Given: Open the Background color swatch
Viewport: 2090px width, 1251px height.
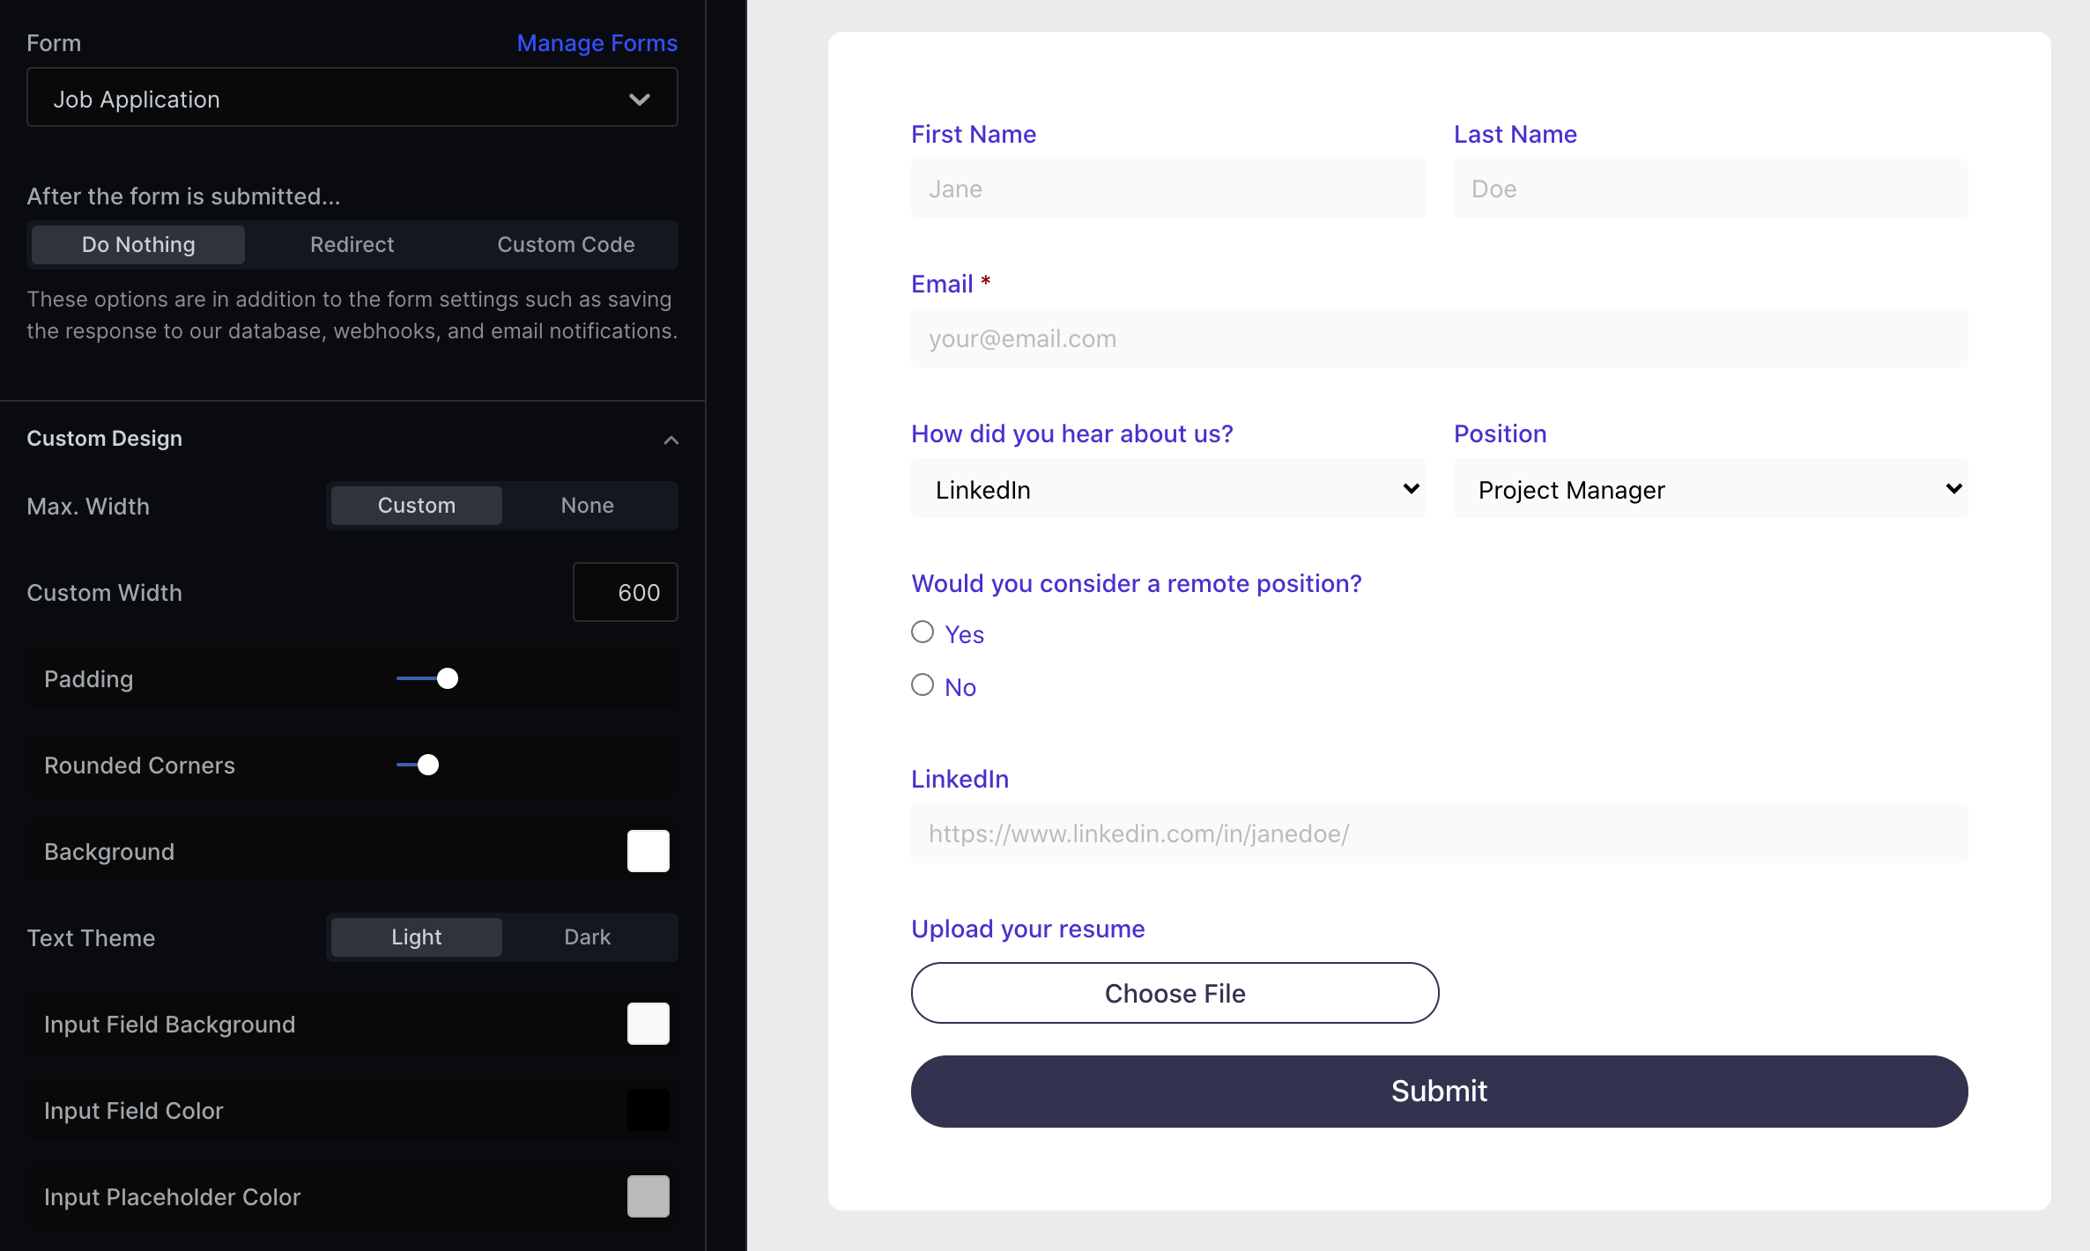Looking at the screenshot, I should [648, 851].
